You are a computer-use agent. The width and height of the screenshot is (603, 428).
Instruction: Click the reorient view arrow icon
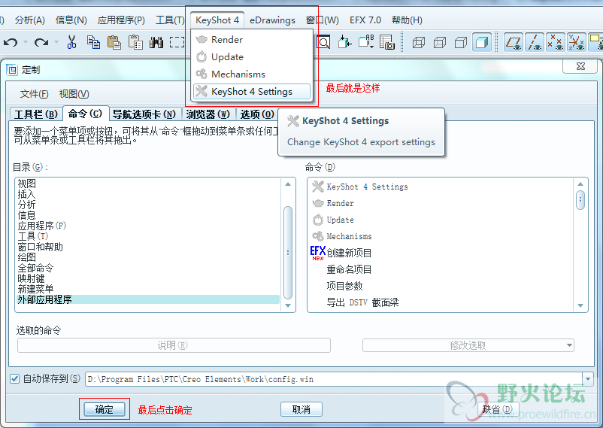tap(344, 41)
